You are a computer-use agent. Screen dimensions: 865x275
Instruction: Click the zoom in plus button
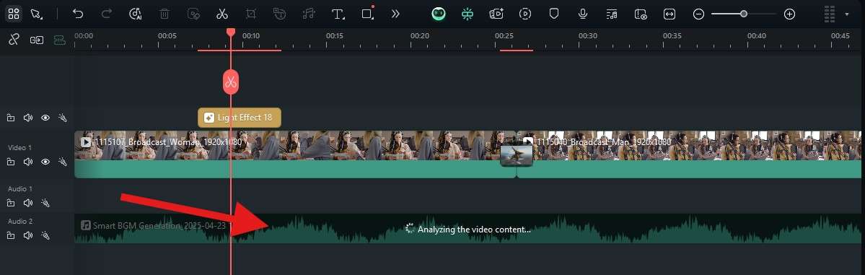(x=789, y=14)
